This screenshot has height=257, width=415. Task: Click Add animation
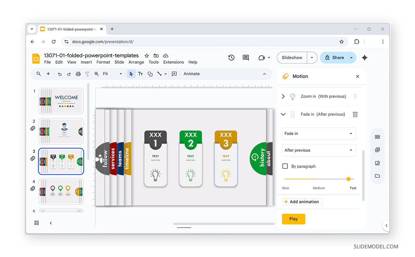click(x=302, y=202)
